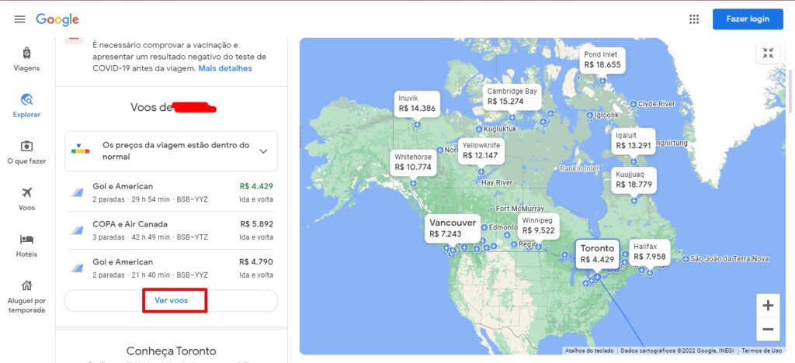Click the Edmonton airport icon
Image resolution: width=795 pixels, height=363 pixels.
point(484,227)
